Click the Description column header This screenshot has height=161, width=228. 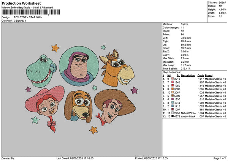188,75
